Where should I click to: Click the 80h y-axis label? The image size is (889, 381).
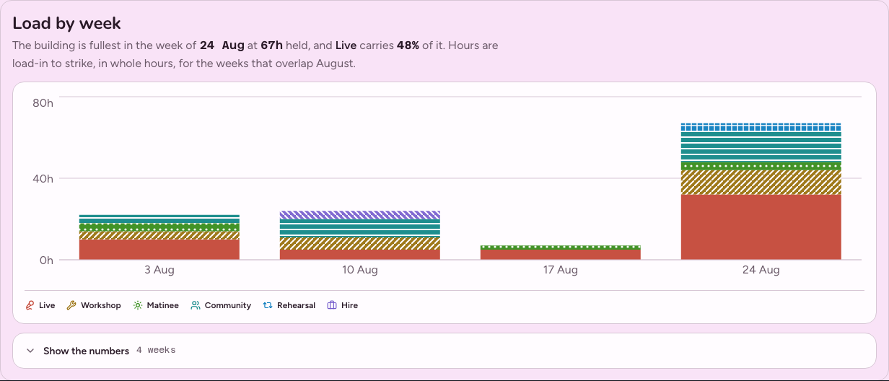43,103
